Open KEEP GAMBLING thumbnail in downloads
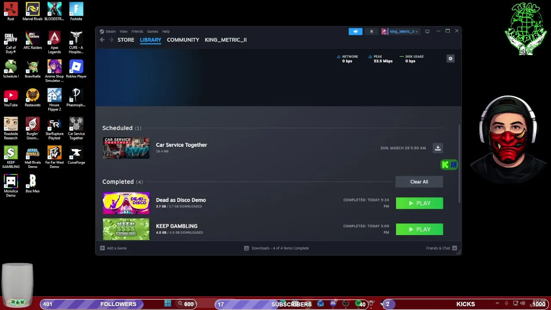This screenshot has width=551, height=310. coord(126,229)
